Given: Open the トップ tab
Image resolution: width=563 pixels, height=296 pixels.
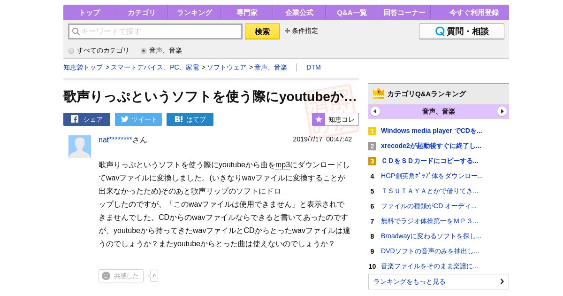Looking at the screenshot, I should click(x=89, y=12).
